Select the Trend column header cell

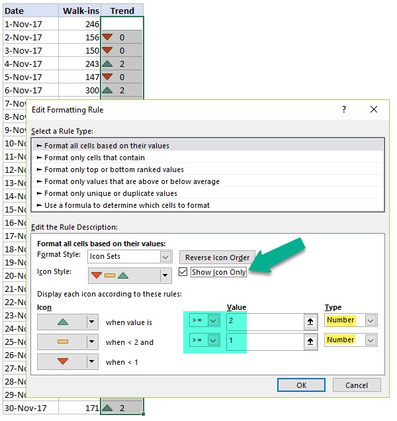click(122, 11)
